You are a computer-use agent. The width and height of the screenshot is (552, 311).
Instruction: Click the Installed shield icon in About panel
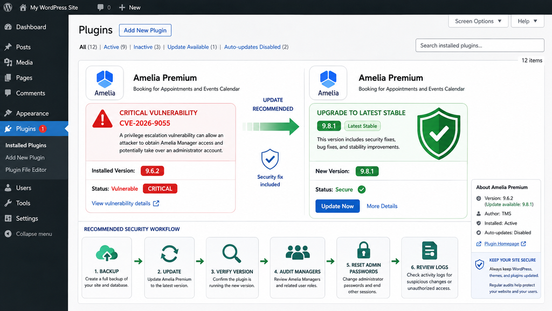(479, 223)
